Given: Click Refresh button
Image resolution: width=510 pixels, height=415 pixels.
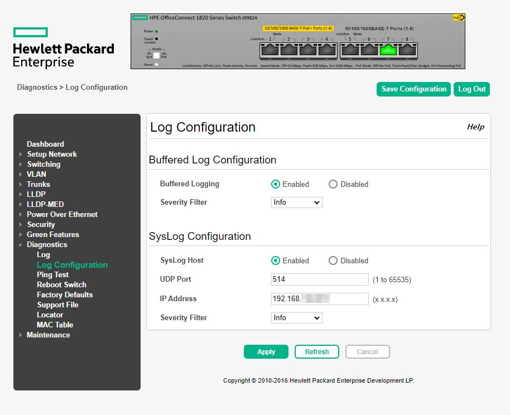Looking at the screenshot, I should coord(317,352).
